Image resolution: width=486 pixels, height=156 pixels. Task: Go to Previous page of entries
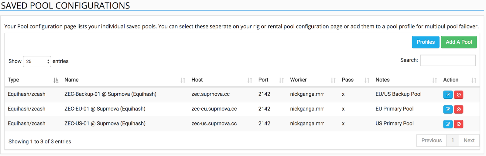point(431,141)
